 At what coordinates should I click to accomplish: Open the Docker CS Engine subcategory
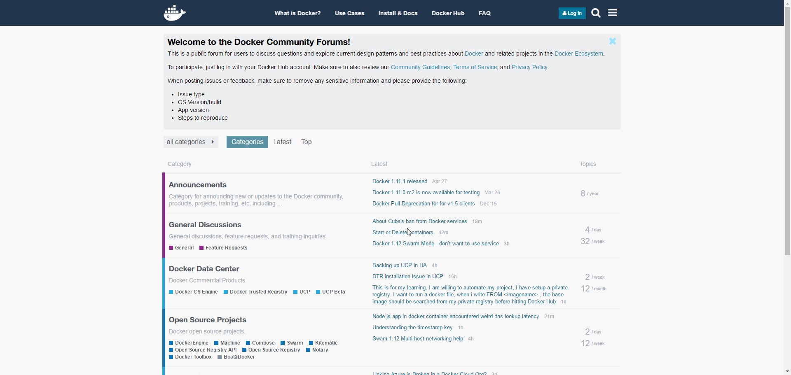[x=193, y=292]
